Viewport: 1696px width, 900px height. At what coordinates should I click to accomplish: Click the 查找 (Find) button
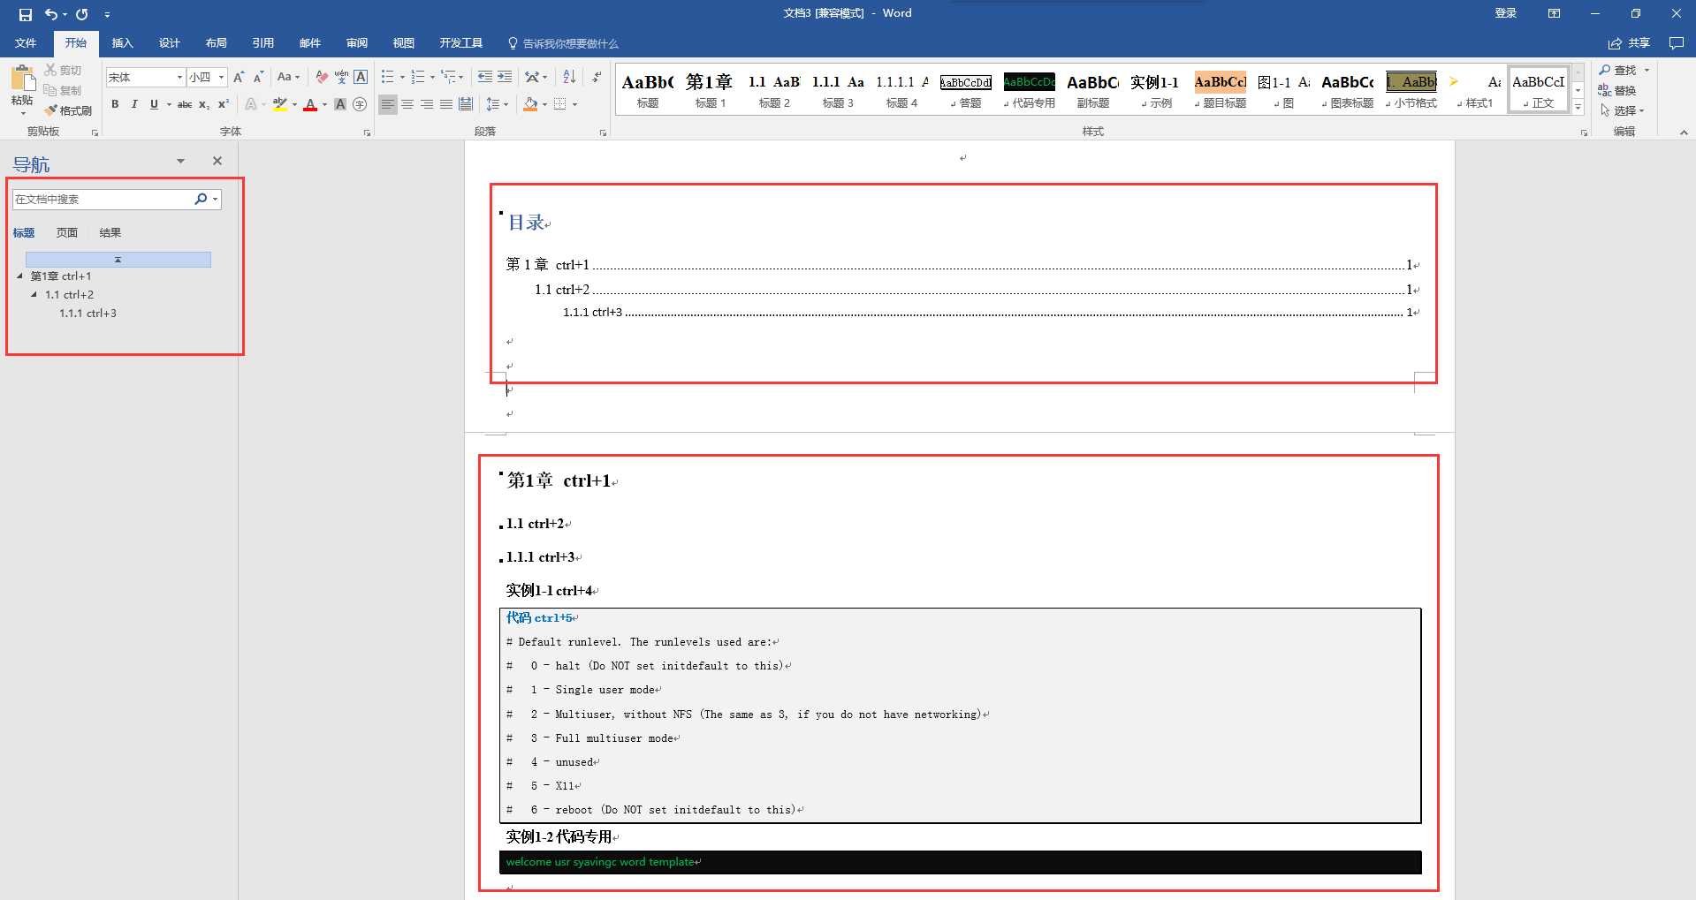point(1619,70)
